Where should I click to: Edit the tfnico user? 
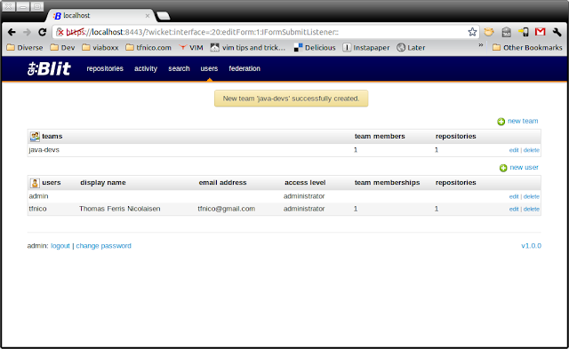(x=514, y=209)
